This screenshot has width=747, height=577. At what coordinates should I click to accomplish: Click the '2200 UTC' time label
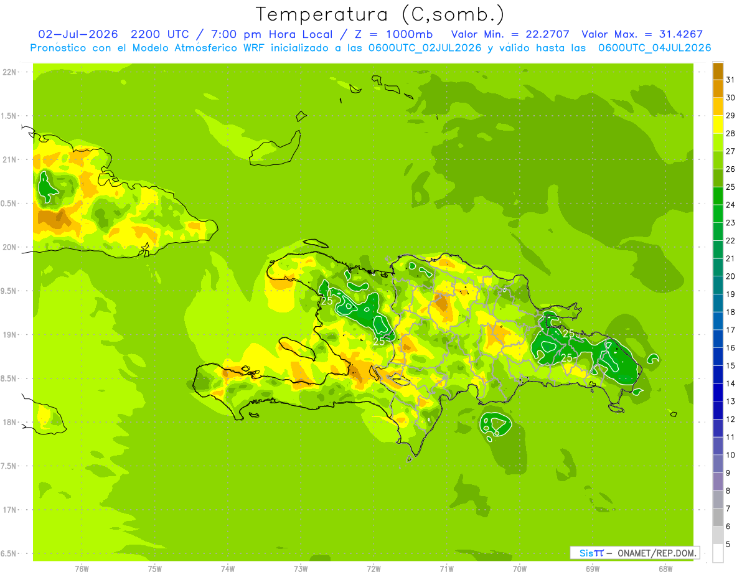pos(160,34)
